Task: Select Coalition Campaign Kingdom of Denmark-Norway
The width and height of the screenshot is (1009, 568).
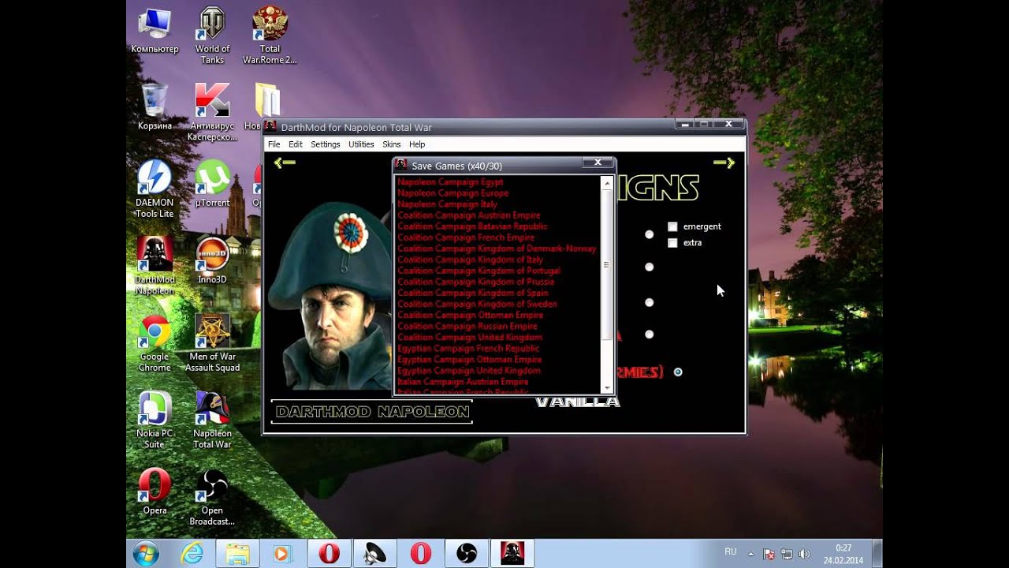Action: point(497,248)
